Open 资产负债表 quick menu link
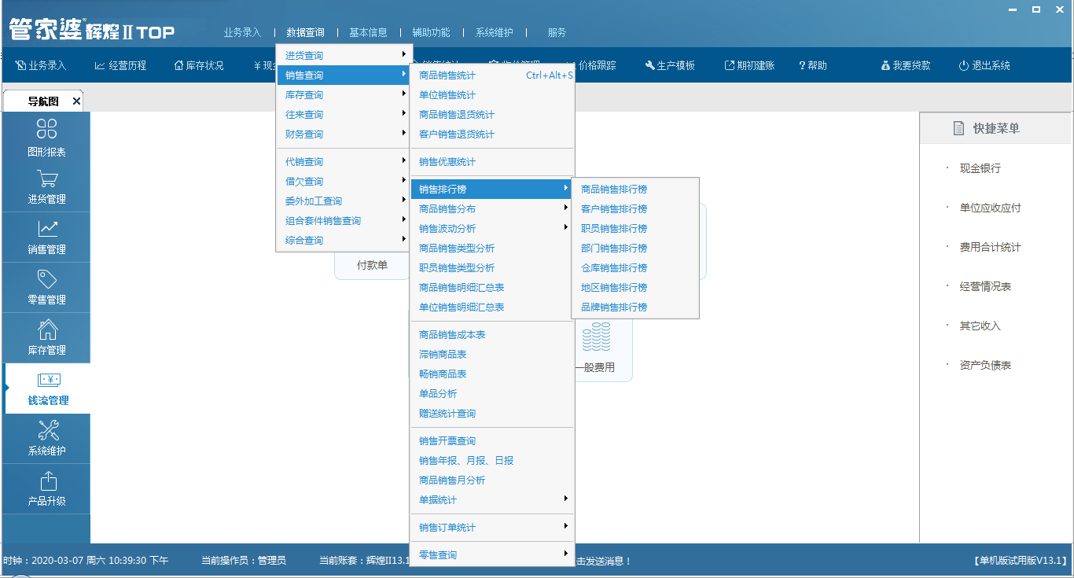The width and height of the screenshot is (1074, 578). tap(985, 365)
